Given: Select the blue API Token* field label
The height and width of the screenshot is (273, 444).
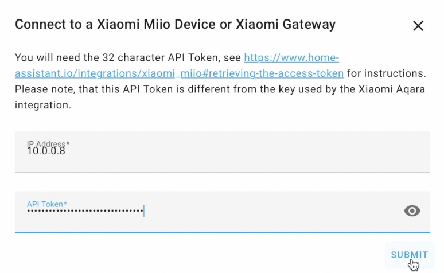Looking at the screenshot, I should pyautogui.click(x=46, y=204).
